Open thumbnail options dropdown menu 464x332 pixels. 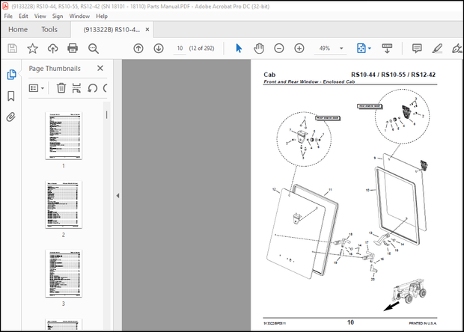click(x=37, y=88)
